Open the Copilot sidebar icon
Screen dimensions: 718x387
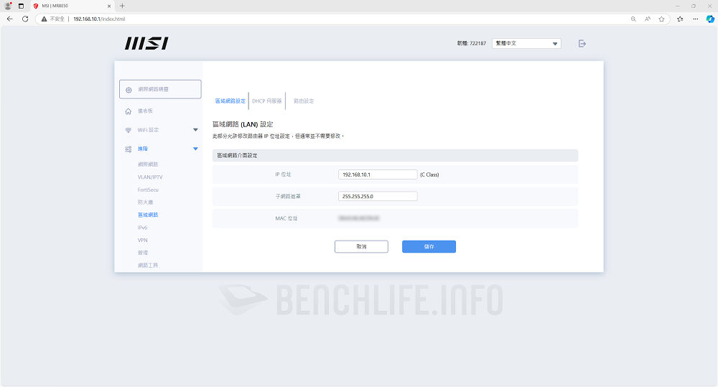(x=710, y=19)
